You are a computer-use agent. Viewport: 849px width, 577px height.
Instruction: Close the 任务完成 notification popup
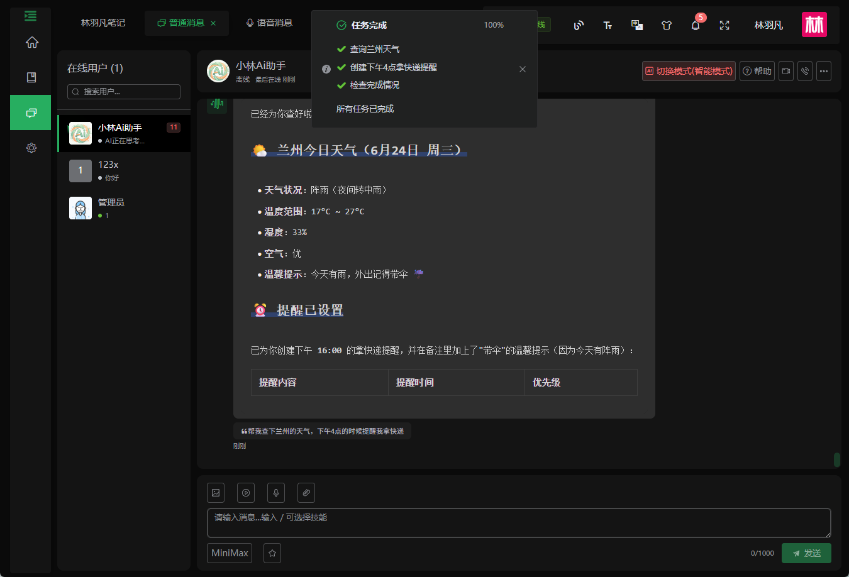523,69
